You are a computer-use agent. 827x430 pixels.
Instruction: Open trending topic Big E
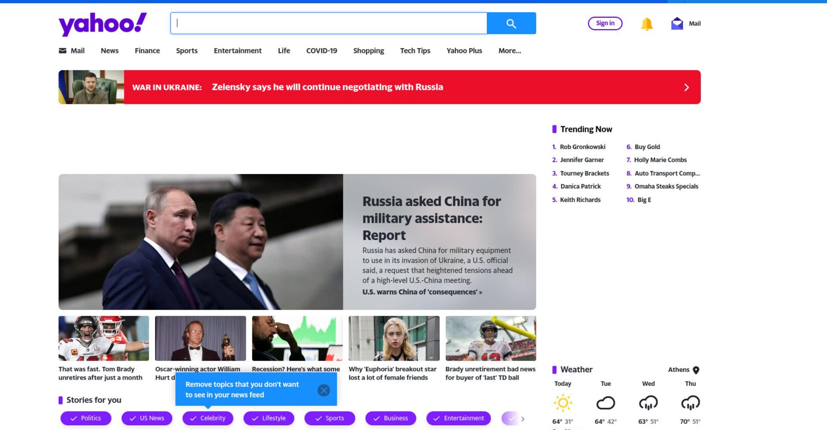pos(644,200)
